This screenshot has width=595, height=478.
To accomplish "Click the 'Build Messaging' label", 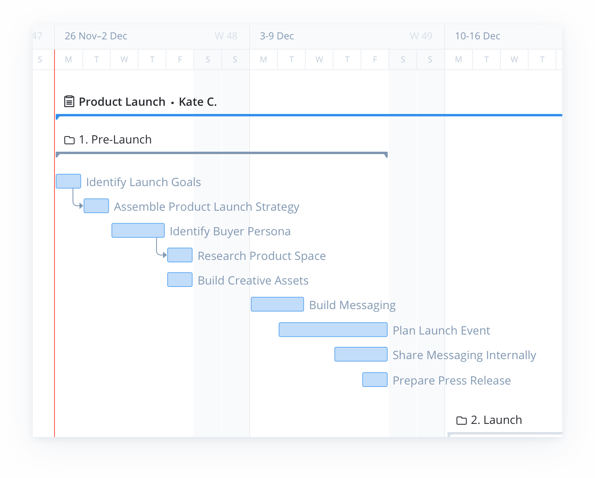I will click(352, 305).
